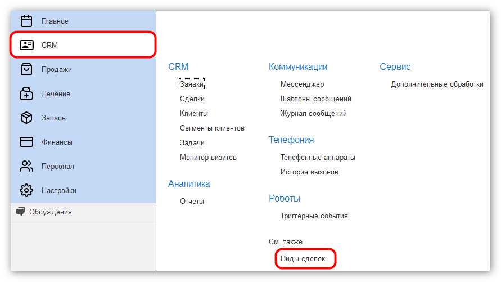Open Триггерные события
Screen dimensions: 501x282
pyautogui.click(x=314, y=216)
